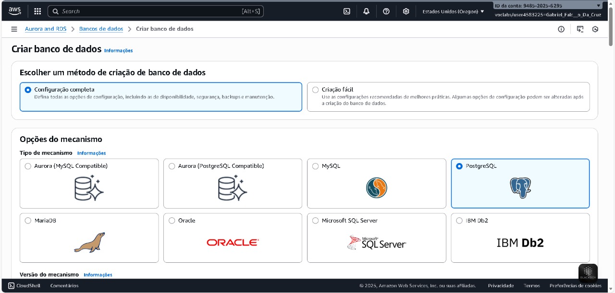Open Informações link beside Tipo de mecanismo
615x293 pixels.
[x=91, y=153]
